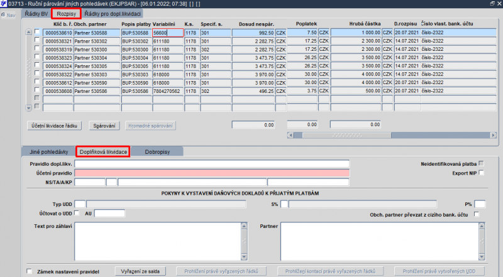
Task: Click the Spárování button
Action: point(104,126)
